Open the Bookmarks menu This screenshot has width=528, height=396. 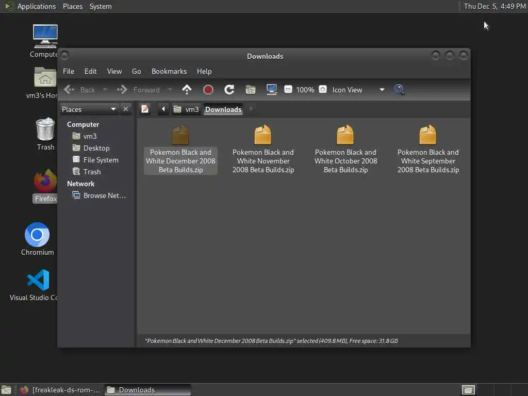169,71
